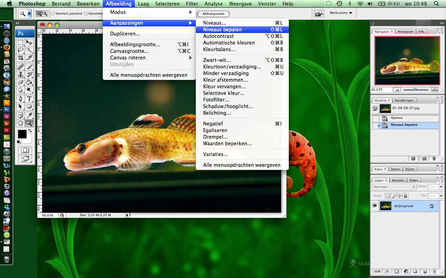
Task: Expand the Modus submenu
Action: pyautogui.click(x=149, y=12)
